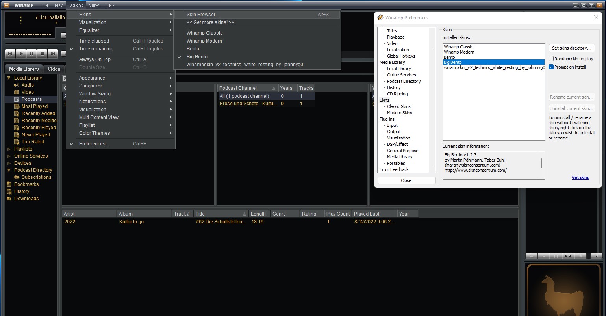Open the Color Themes submenu

[120, 133]
